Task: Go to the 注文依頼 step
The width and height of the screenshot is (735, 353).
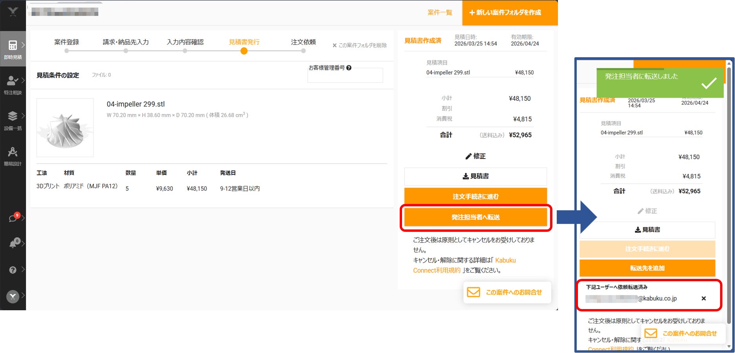Action: (x=303, y=42)
